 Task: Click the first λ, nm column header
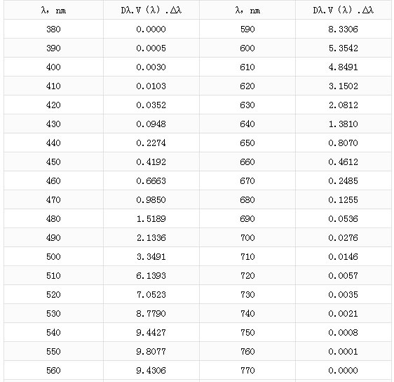pos(53,10)
